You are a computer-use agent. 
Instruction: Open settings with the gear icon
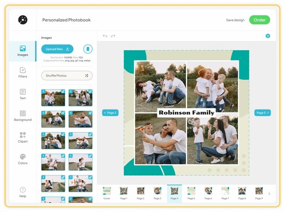pos(268,36)
